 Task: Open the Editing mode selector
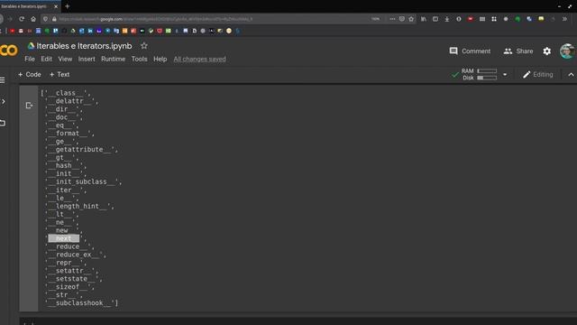pos(537,74)
